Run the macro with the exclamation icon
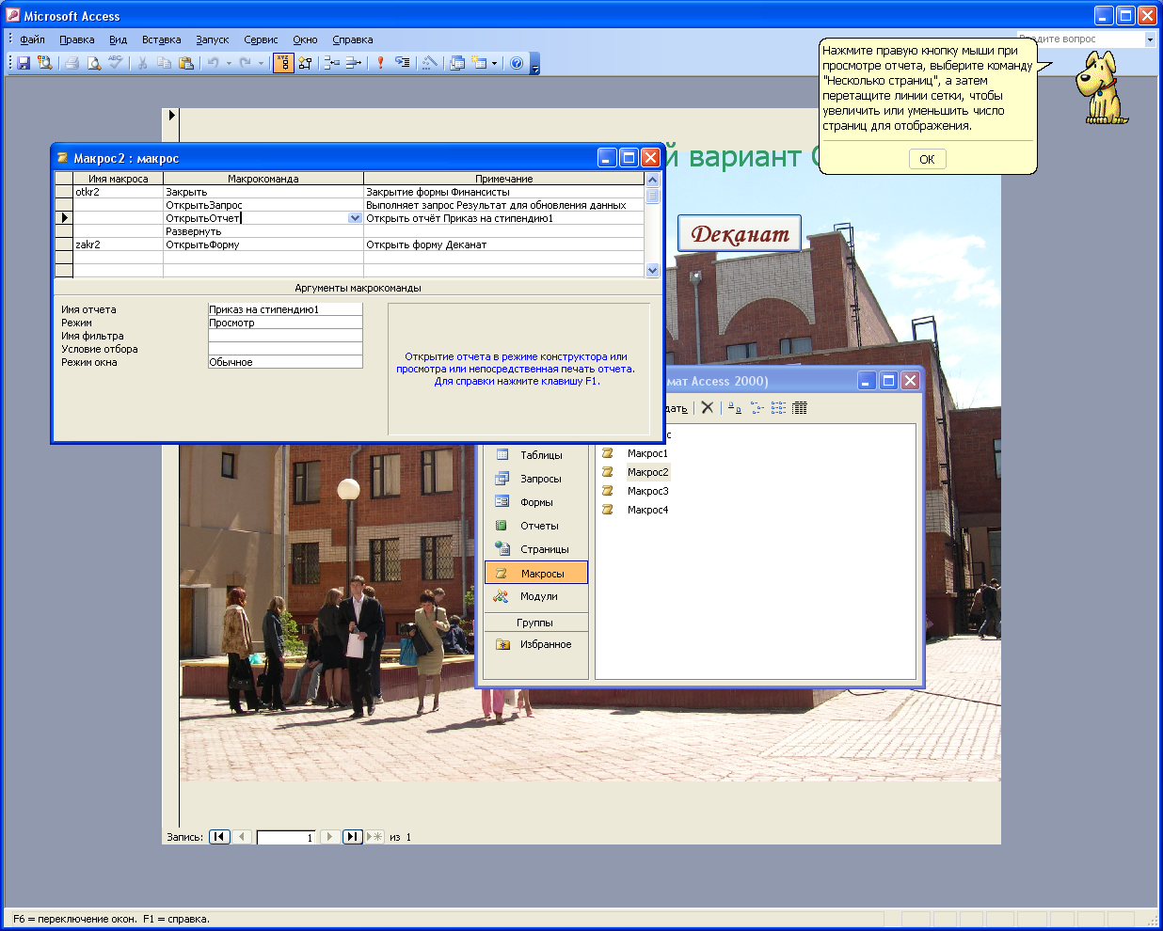Viewport: 1163px width, 931px height. pyautogui.click(x=380, y=63)
